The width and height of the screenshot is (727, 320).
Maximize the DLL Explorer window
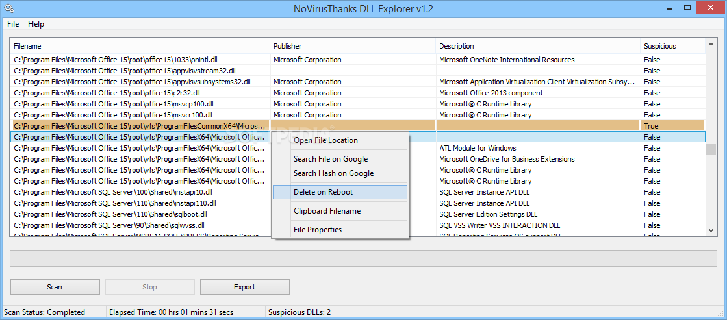click(688, 8)
